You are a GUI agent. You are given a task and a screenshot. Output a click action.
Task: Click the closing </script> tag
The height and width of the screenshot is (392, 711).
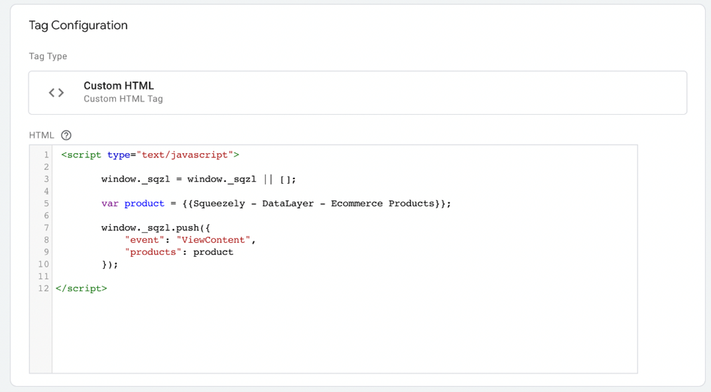point(81,289)
